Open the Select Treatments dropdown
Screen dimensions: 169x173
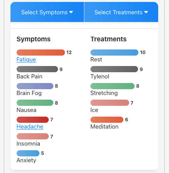pyautogui.click(x=121, y=12)
